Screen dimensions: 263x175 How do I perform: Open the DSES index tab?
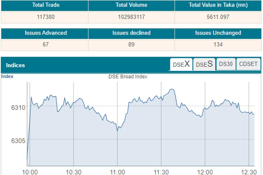[x=204, y=64]
